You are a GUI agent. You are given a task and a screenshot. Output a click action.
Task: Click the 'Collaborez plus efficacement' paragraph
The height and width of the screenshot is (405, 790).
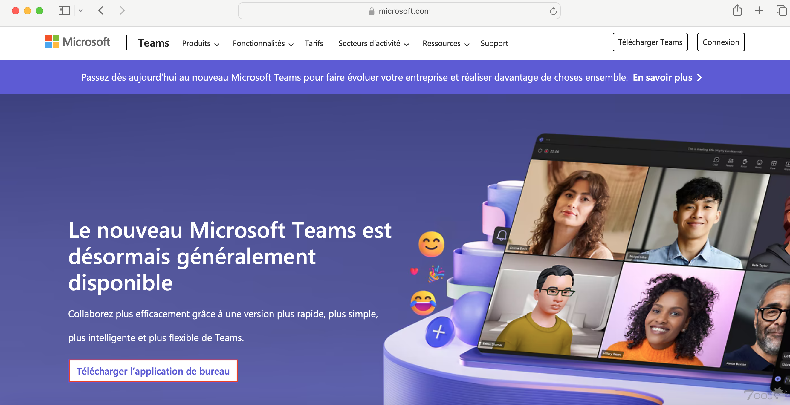coord(223,326)
